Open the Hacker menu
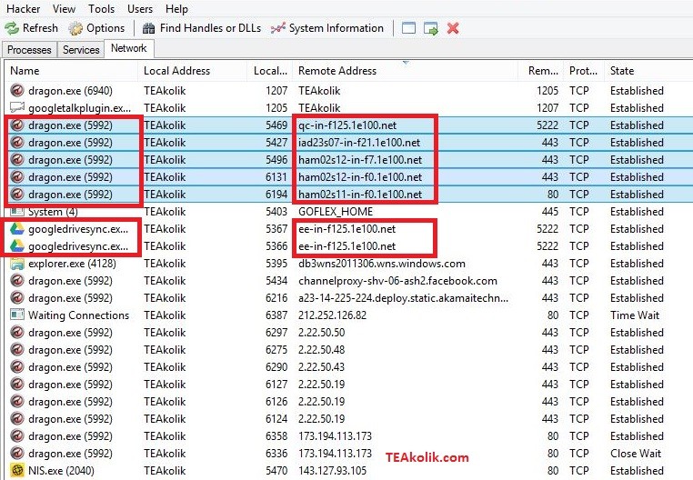This screenshot has height=480, width=693. pyautogui.click(x=24, y=8)
